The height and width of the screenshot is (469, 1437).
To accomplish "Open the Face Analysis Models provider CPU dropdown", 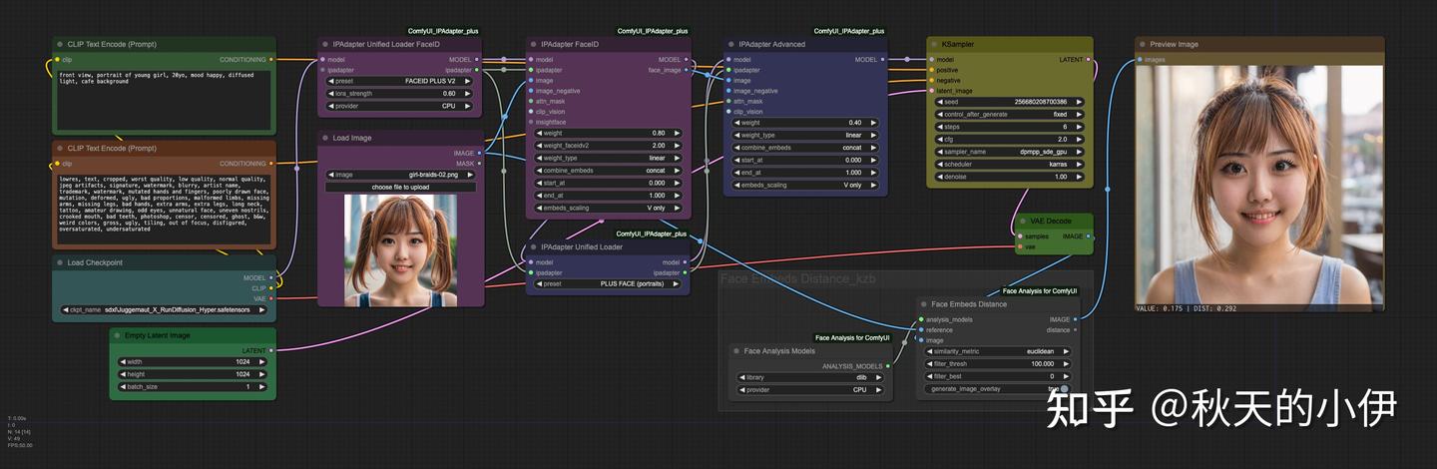I will point(809,390).
